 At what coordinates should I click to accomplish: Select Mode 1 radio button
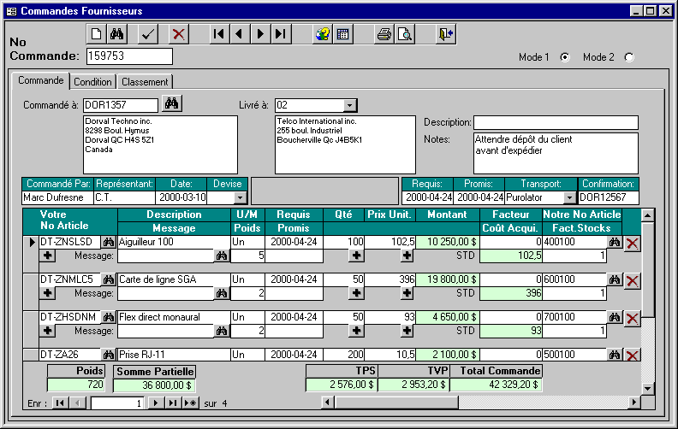[x=565, y=57]
